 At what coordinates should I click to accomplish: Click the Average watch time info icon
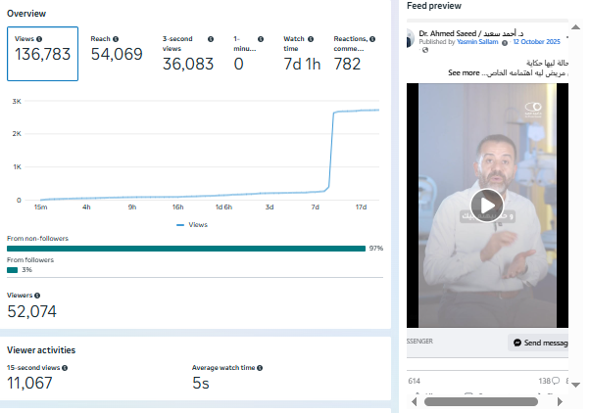point(260,368)
